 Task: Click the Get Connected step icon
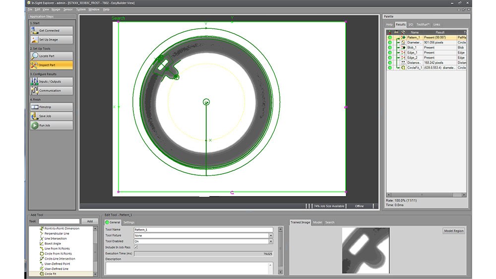tap(35, 30)
